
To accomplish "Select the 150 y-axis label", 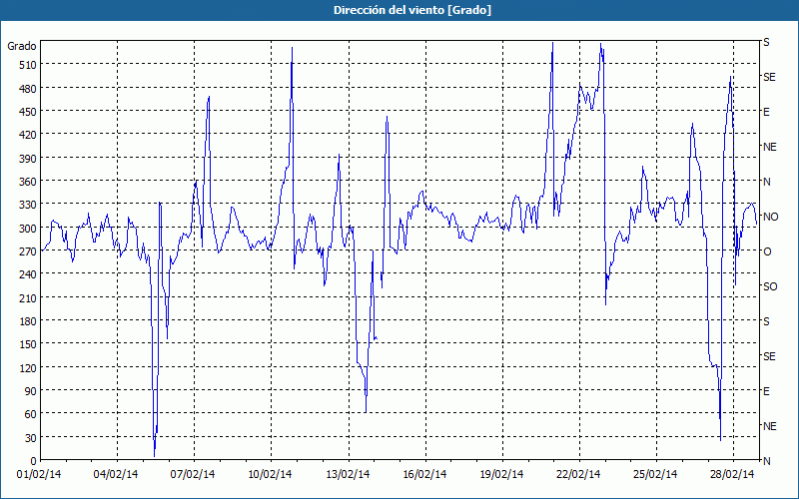I will click(x=28, y=344).
